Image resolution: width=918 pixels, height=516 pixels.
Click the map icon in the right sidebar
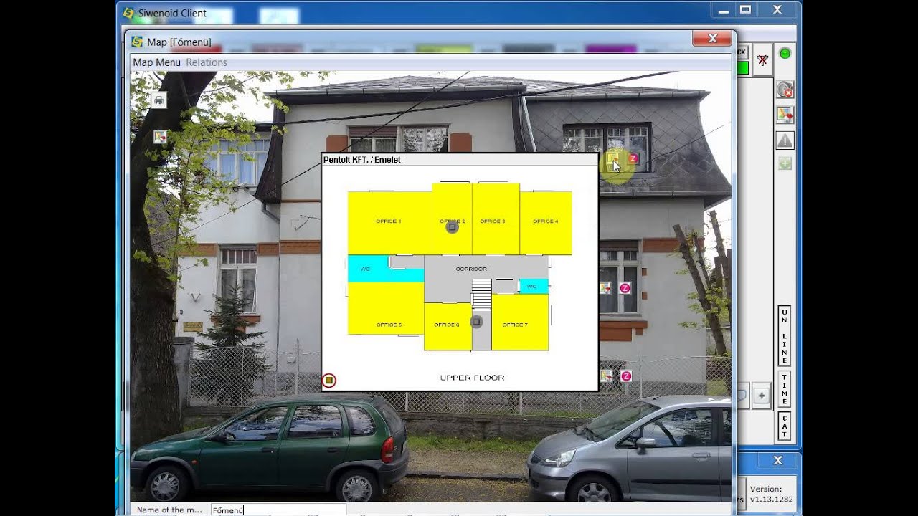[785, 115]
